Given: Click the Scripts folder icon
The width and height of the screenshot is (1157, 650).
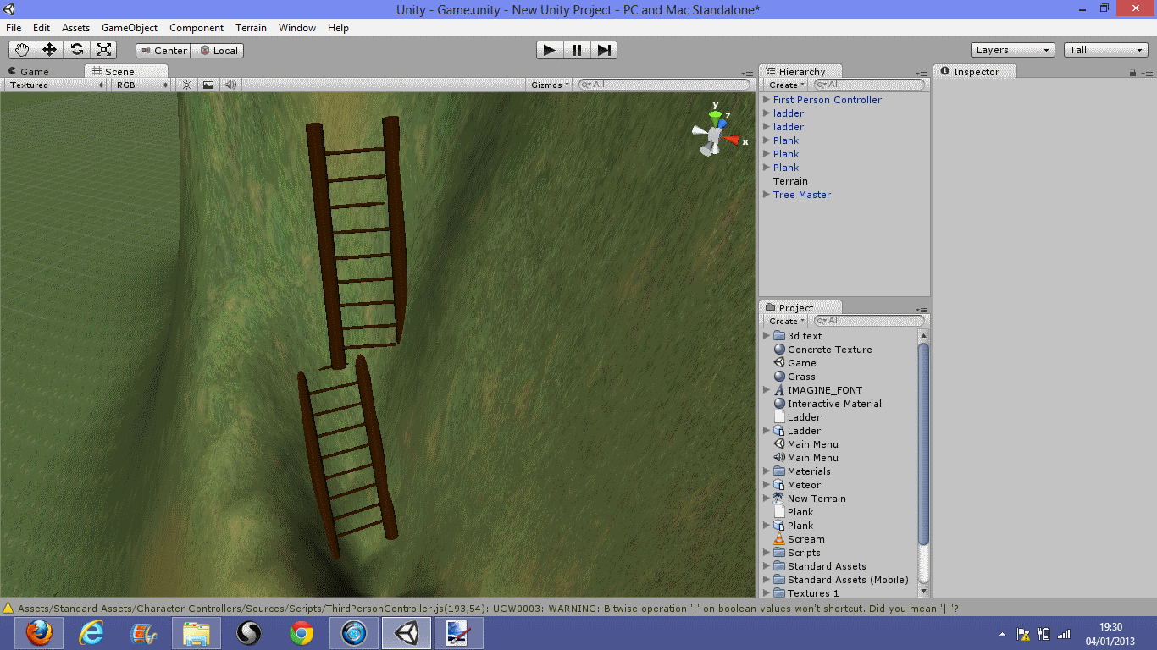Looking at the screenshot, I should pos(779,553).
